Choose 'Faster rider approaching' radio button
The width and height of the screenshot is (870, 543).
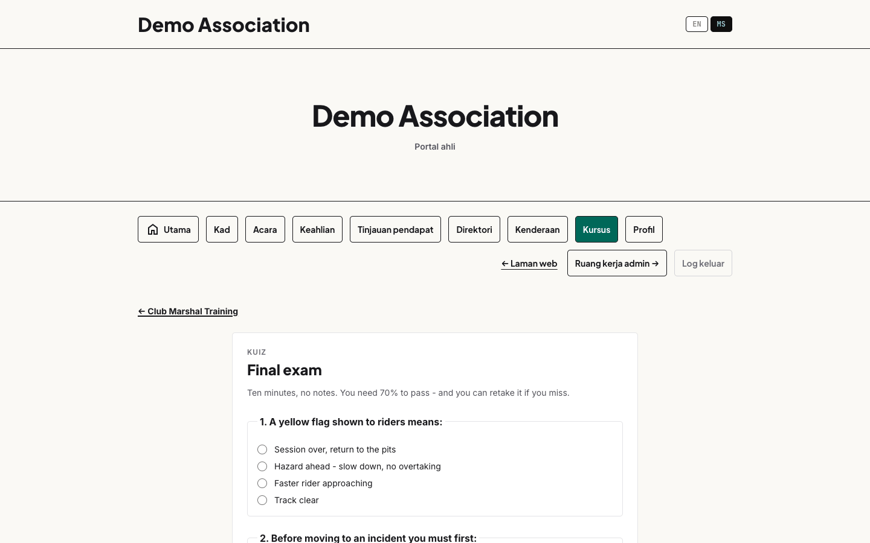click(x=262, y=483)
